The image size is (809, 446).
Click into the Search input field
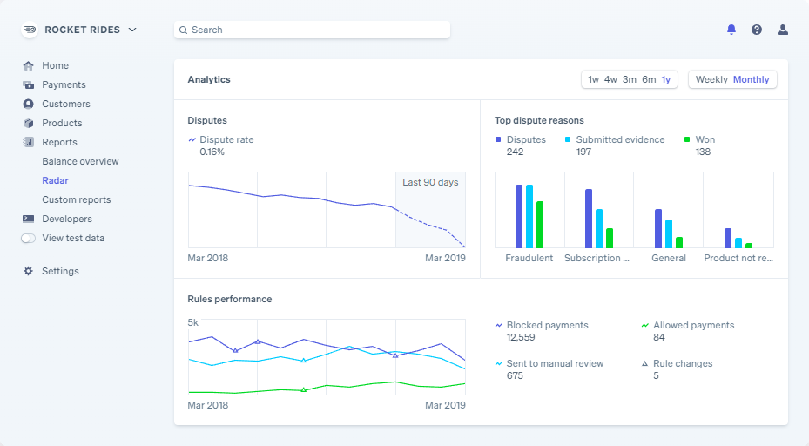[x=313, y=30]
